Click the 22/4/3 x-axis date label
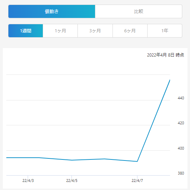Screen dimensions: 190x190 (x=28, y=181)
